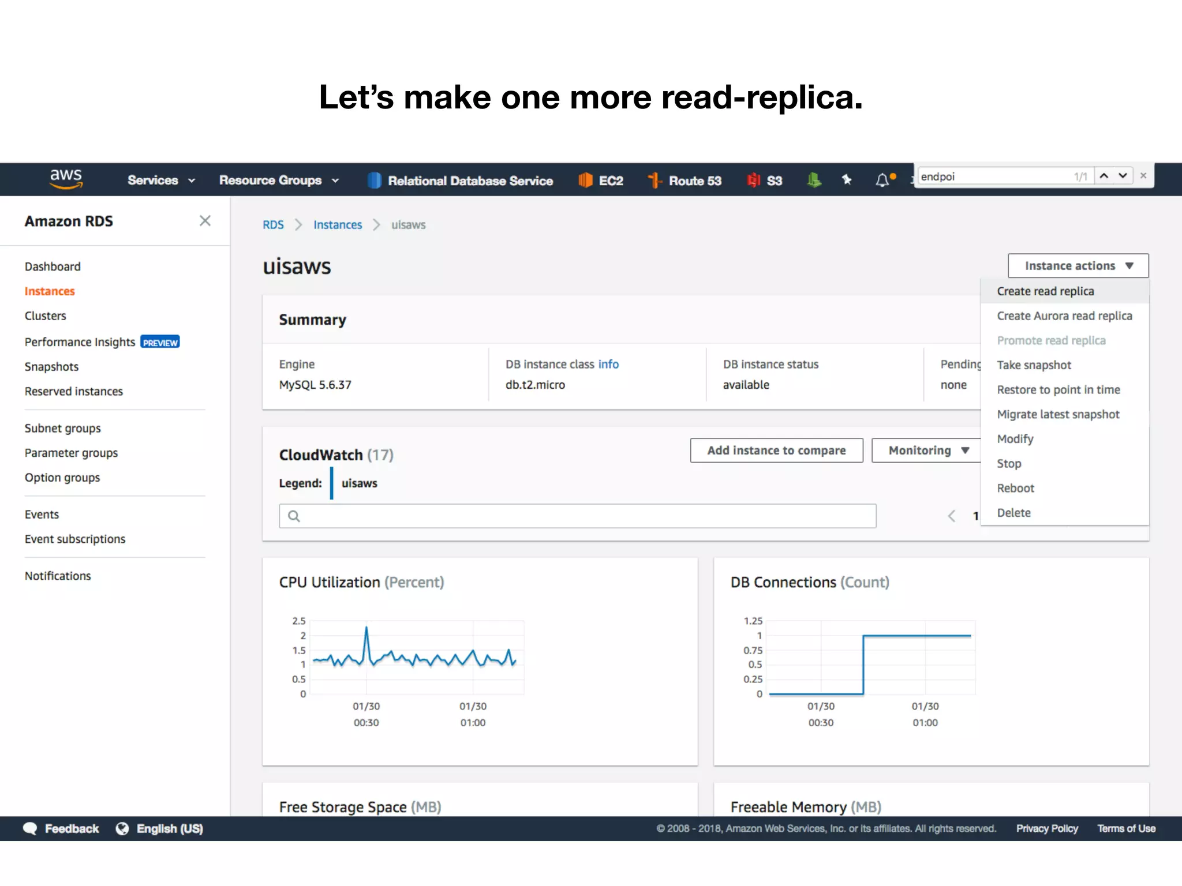Select Create Aurora read replica
Screen dimensions: 1182x886
point(1064,316)
